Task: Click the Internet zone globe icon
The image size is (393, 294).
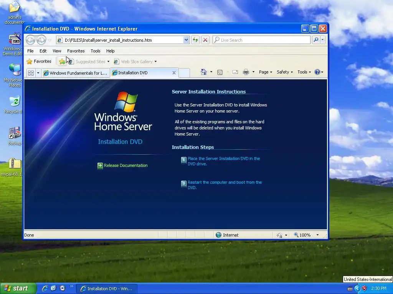Action: pyautogui.click(x=218, y=235)
